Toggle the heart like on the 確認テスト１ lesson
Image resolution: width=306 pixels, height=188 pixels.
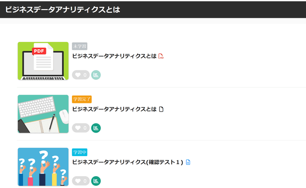[x=78, y=181]
